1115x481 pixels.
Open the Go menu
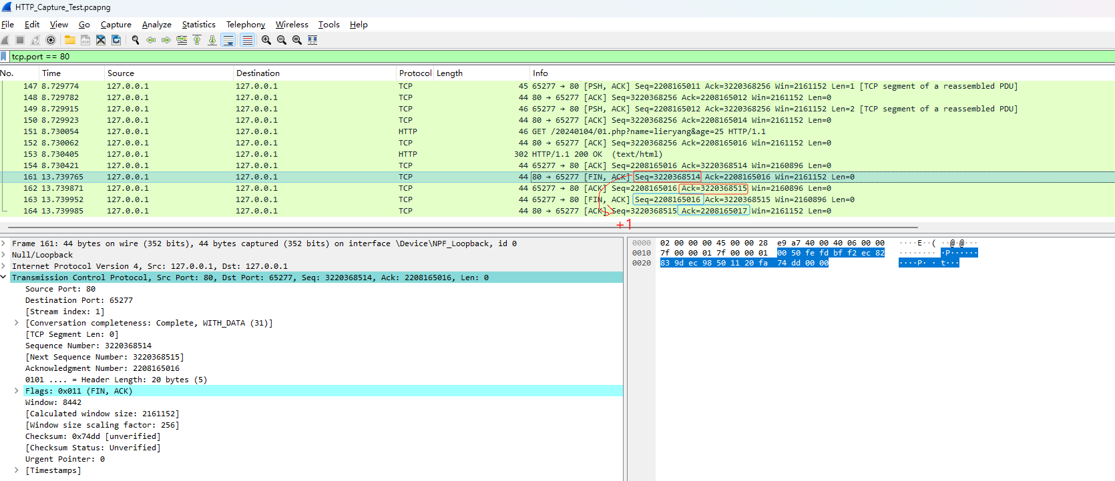(x=84, y=25)
